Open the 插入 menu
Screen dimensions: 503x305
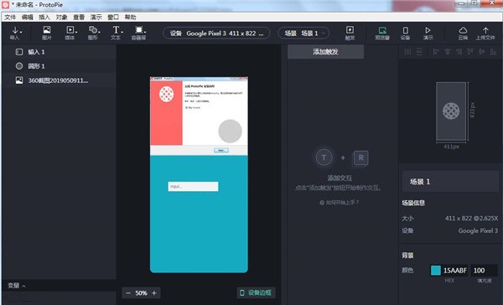tap(44, 17)
